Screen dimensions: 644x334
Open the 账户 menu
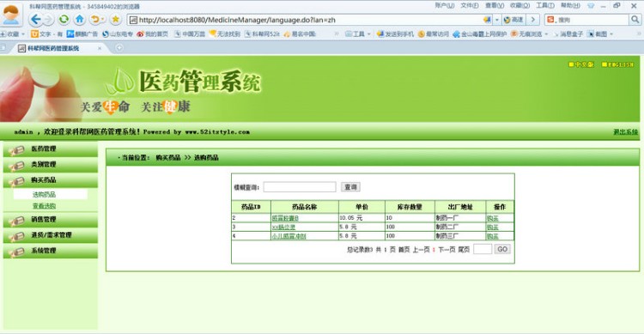coord(445,5)
